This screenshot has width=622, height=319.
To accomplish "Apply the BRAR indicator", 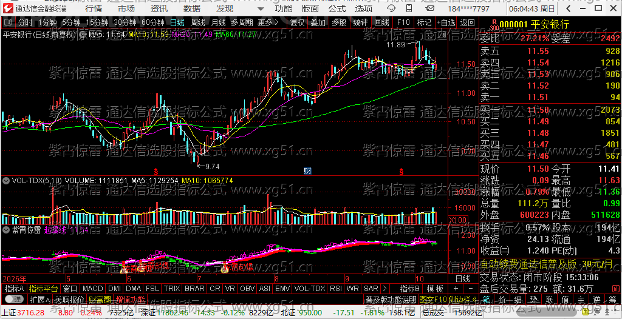I will pos(195,289).
